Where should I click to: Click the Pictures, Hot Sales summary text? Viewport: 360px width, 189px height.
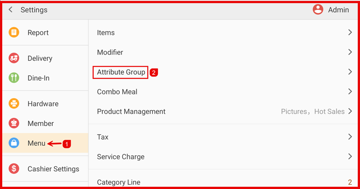(313, 112)
